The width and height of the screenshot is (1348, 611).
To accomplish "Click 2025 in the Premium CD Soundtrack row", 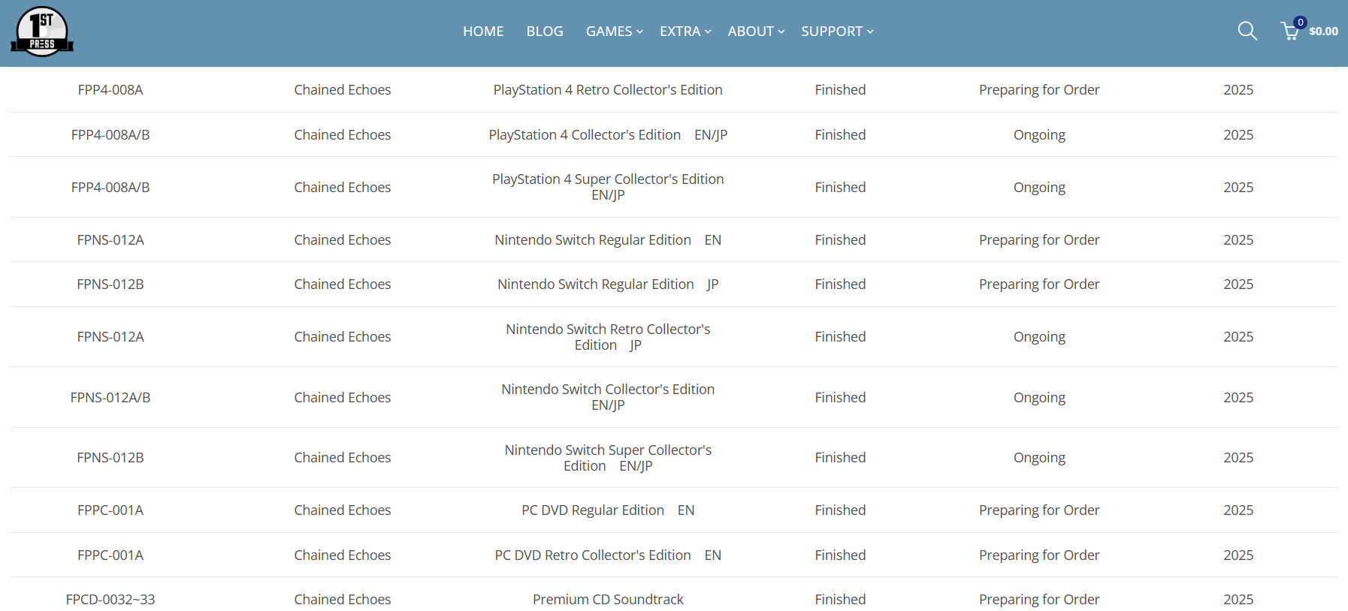I will (1238, 600).
